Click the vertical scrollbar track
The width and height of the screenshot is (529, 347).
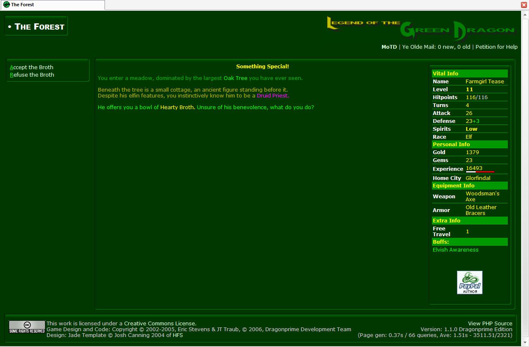[525, 167]
